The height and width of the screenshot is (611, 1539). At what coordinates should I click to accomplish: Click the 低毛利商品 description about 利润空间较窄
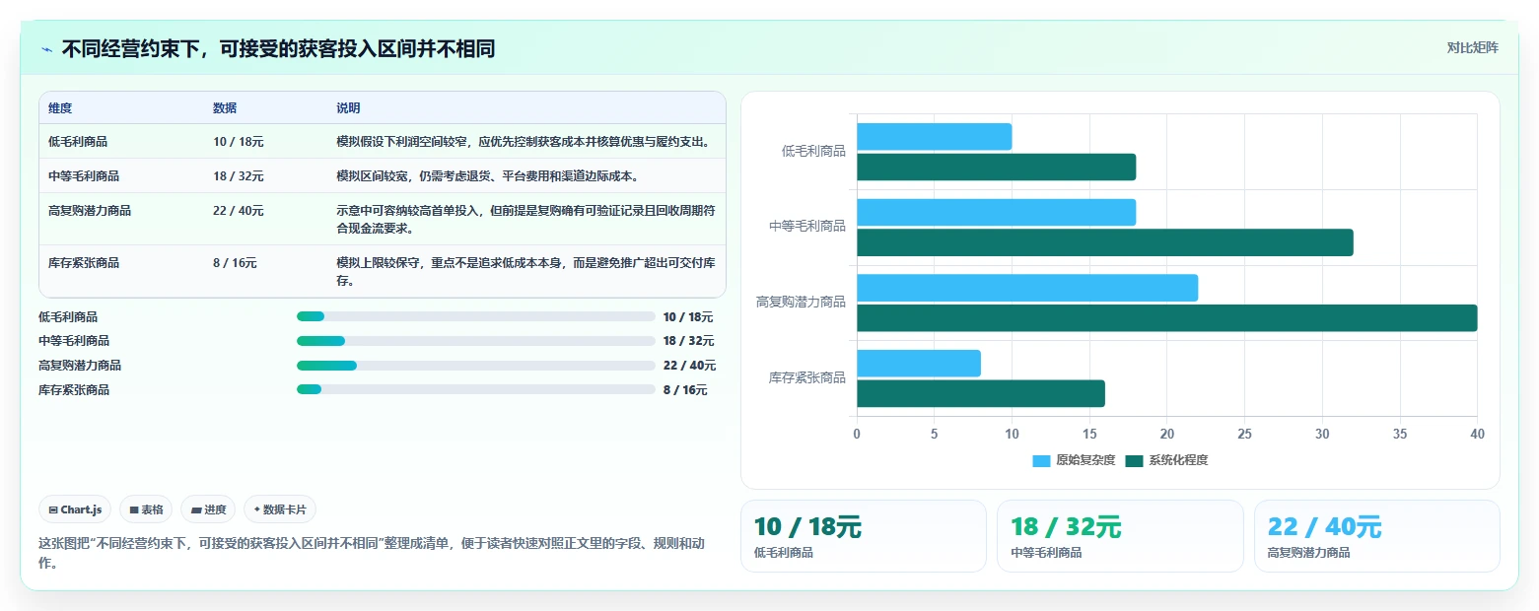[x=524, y=142]
